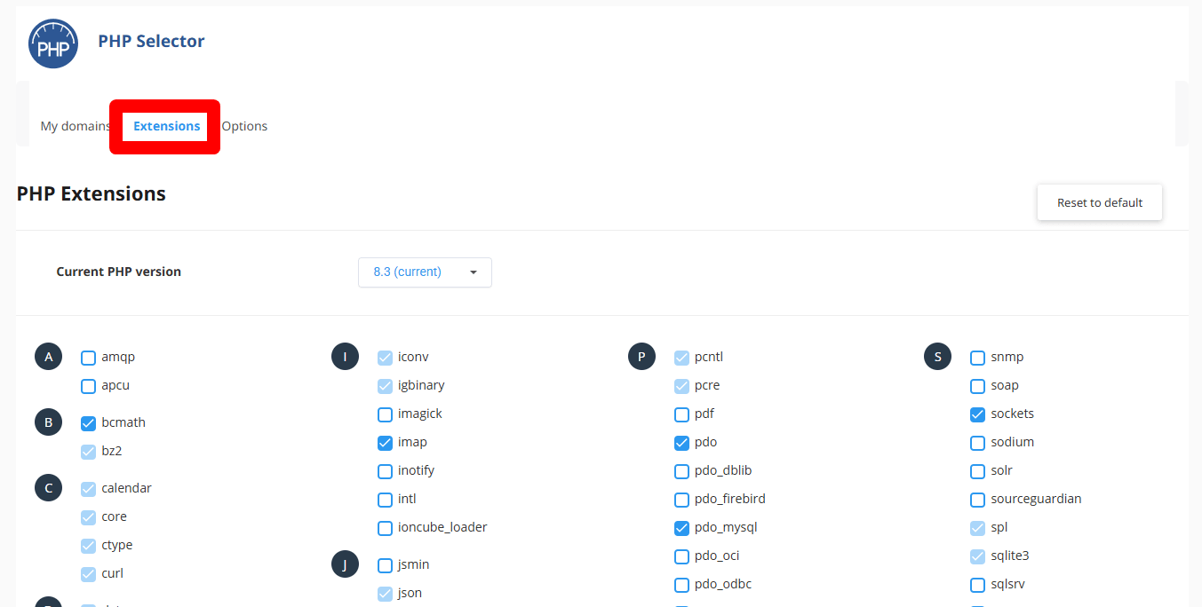Viewport: 1202px width, 607px height.
Task: Toggle the core extension checkbox
Action: pyautogui.click(x=88, y=518)
